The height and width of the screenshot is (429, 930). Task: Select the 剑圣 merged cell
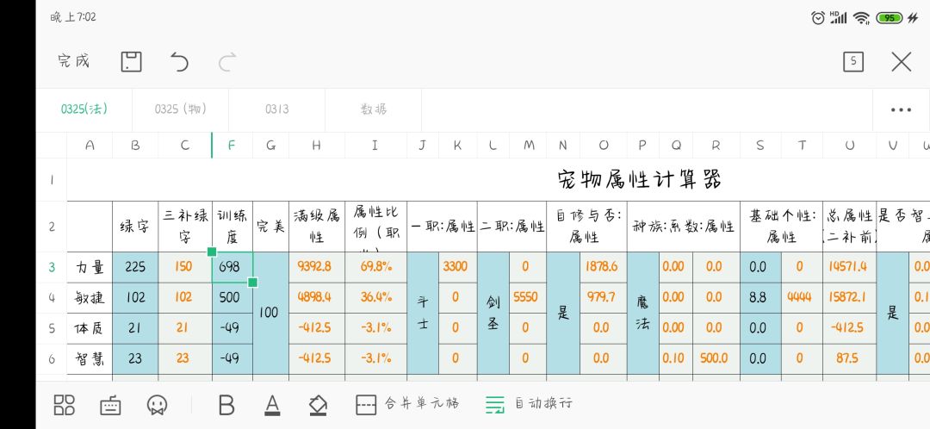[x=493, y=313]
